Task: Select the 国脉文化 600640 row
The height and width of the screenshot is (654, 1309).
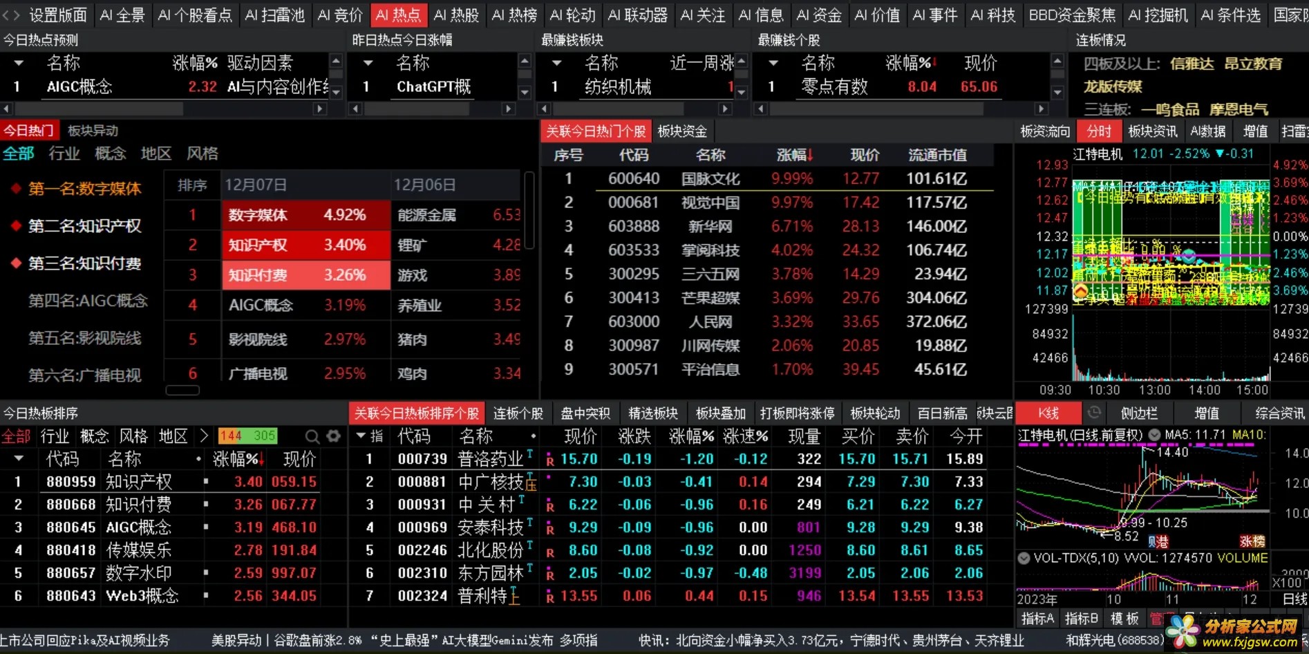Action: [x=768, y=178]
